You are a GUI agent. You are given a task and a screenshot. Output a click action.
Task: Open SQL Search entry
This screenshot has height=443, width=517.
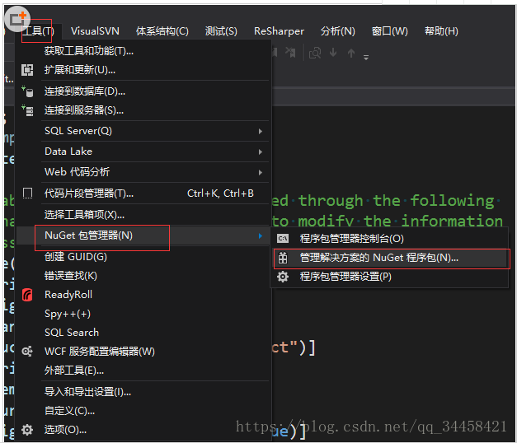pos(72,333)
